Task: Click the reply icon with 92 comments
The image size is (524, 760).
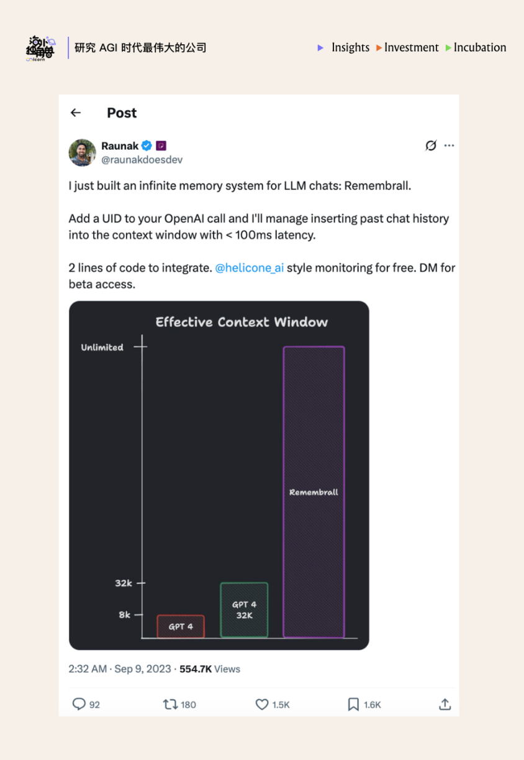Action: point(79,704)
